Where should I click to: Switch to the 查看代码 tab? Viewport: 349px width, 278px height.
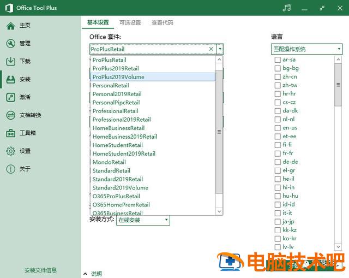[163, 22]
